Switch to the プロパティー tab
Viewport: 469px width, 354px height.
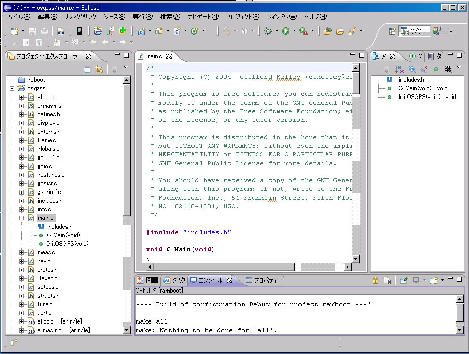point(264,280)
